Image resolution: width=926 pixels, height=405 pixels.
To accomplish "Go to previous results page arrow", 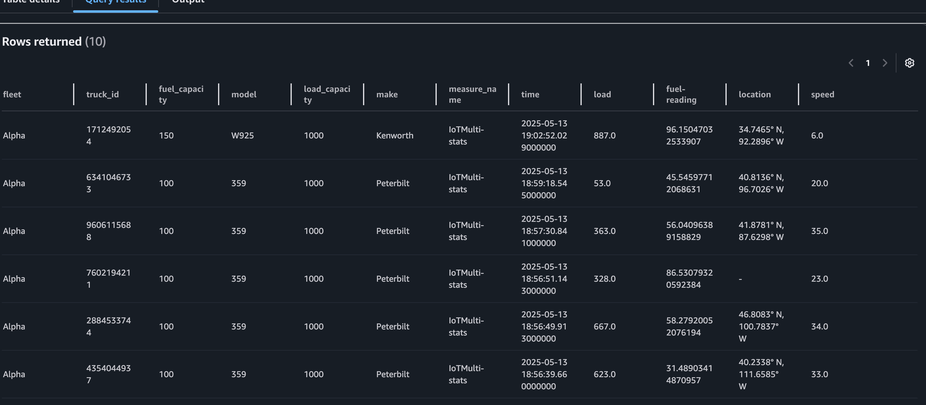I will click(x=851, y=63).
